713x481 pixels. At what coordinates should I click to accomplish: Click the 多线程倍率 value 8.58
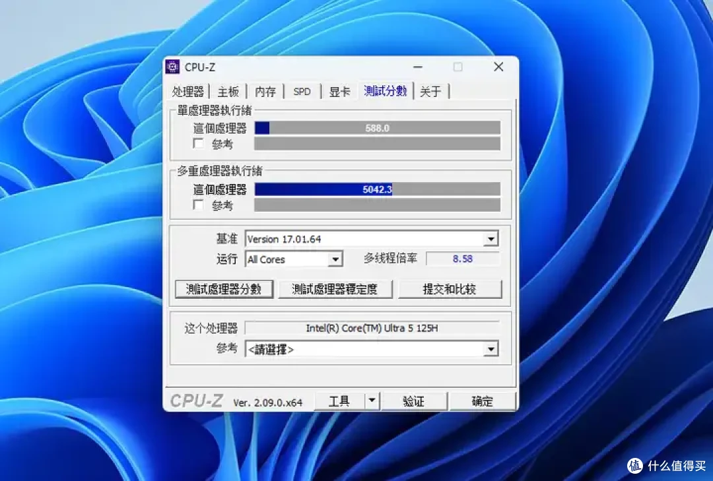462,259
